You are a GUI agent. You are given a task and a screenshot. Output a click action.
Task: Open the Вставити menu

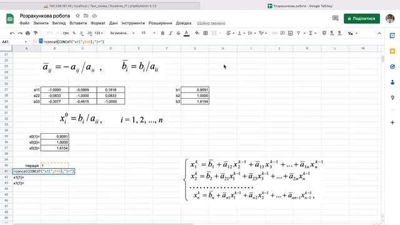(78, 23)
